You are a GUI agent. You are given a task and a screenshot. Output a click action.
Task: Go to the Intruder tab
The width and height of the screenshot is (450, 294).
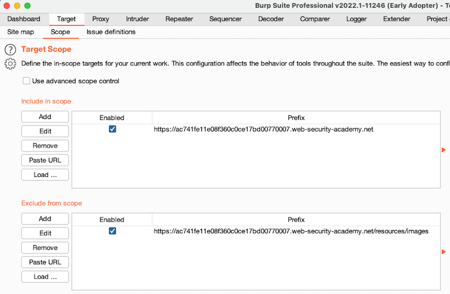137,19
